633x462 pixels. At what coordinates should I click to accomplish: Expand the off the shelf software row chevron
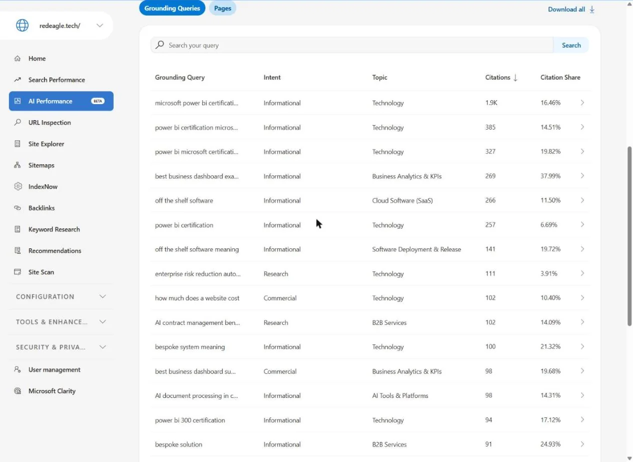(582, 200)
